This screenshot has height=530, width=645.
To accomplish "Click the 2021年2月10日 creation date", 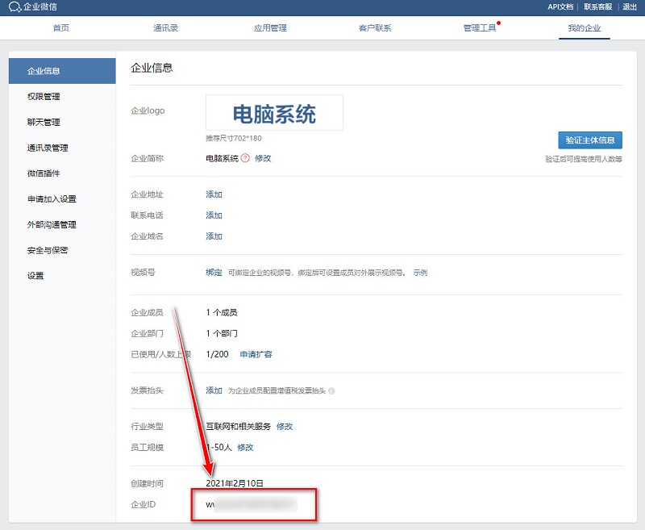I will coord(235,483).
